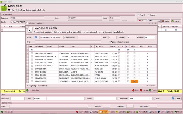183x114 pixels.
Task: Click the Cognome field showing VALLE
Action: click(27, 18)
